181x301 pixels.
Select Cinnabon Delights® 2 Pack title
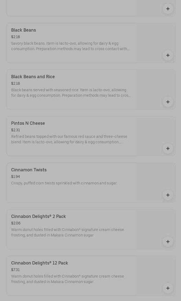38,217
